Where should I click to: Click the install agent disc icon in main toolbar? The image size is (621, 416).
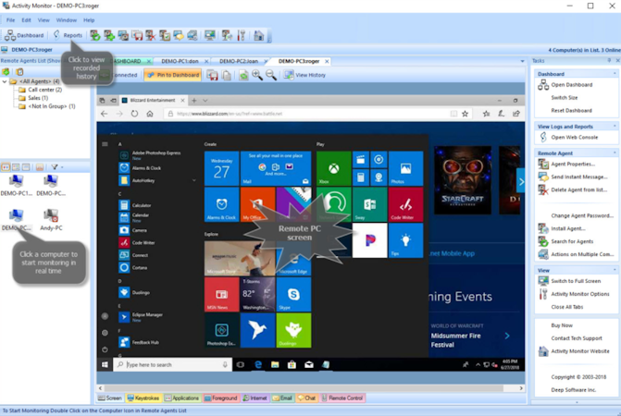coord(227,35)
